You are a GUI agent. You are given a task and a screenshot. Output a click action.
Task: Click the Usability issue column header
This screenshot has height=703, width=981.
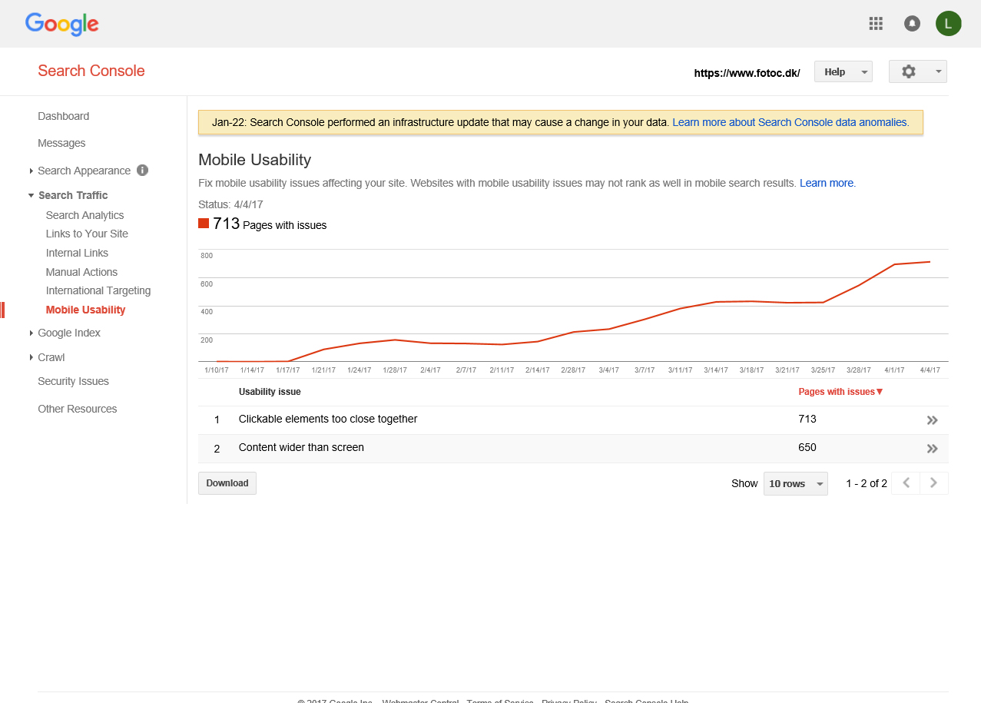tap(270, 392)
